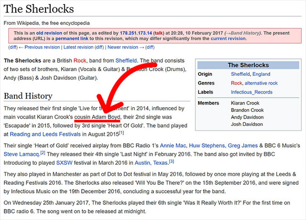Click the red Rock link in intro

[79, 61]
